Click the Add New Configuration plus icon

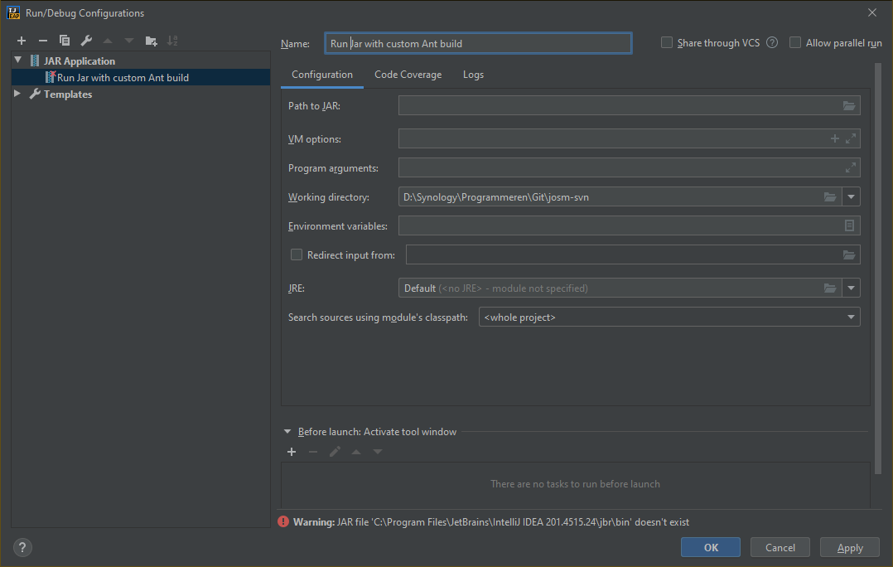[x=22, y=41]
